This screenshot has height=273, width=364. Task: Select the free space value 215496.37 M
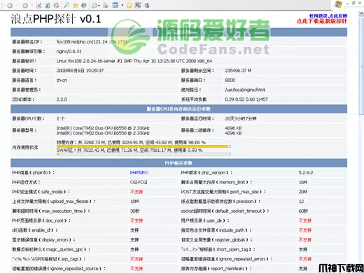[x=238, y=71]
